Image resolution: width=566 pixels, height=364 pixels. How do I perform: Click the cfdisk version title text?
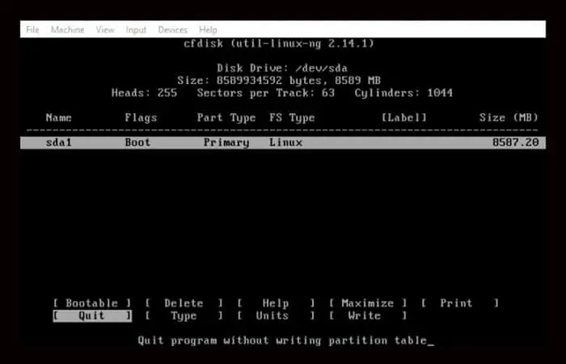pos(279,44)
